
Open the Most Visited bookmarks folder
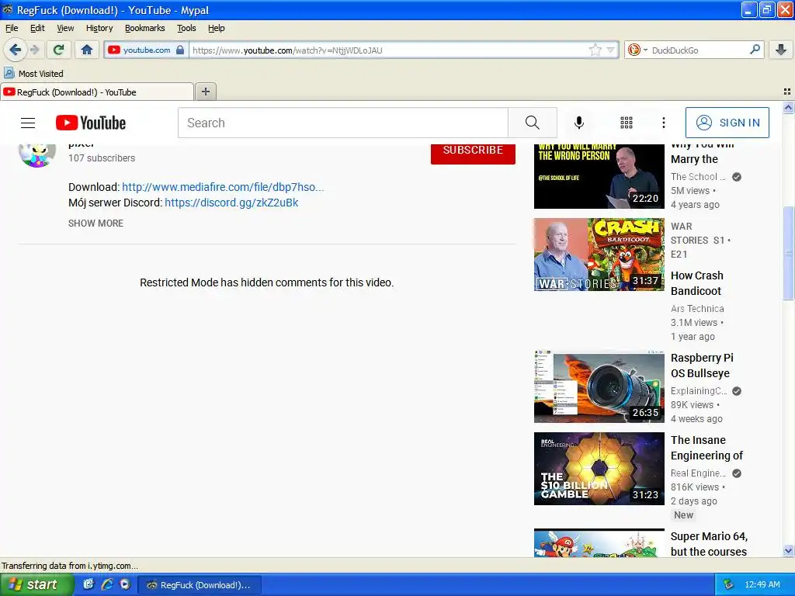coord(34,74)
